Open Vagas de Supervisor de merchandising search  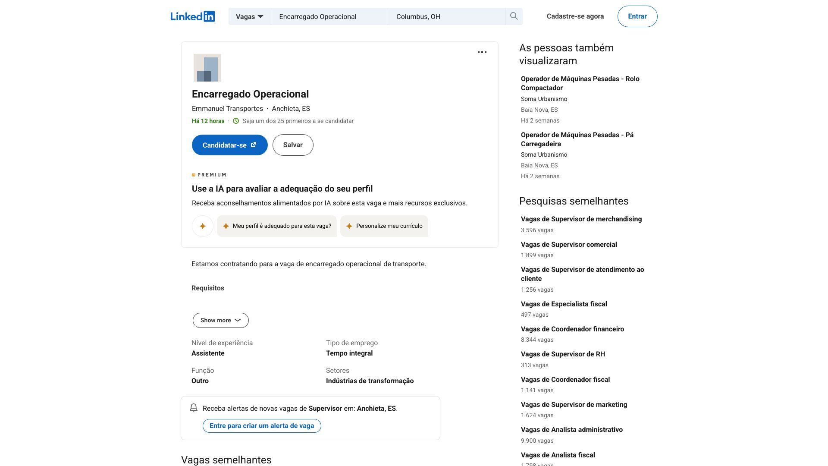[581, 219]
